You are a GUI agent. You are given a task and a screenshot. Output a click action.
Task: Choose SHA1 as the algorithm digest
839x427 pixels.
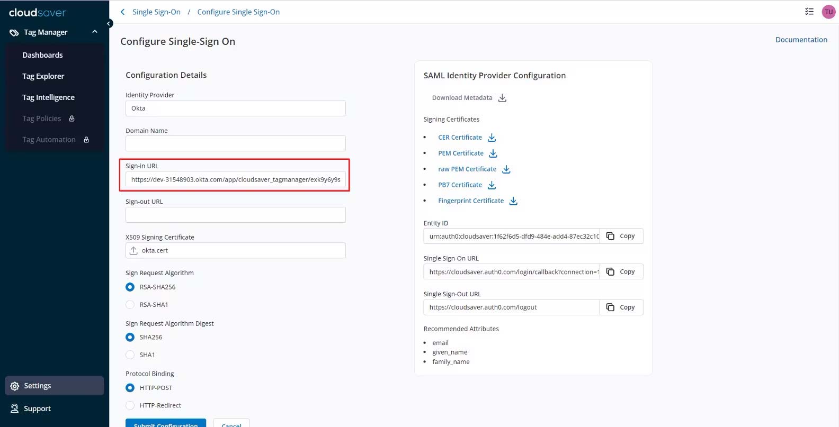130,355
